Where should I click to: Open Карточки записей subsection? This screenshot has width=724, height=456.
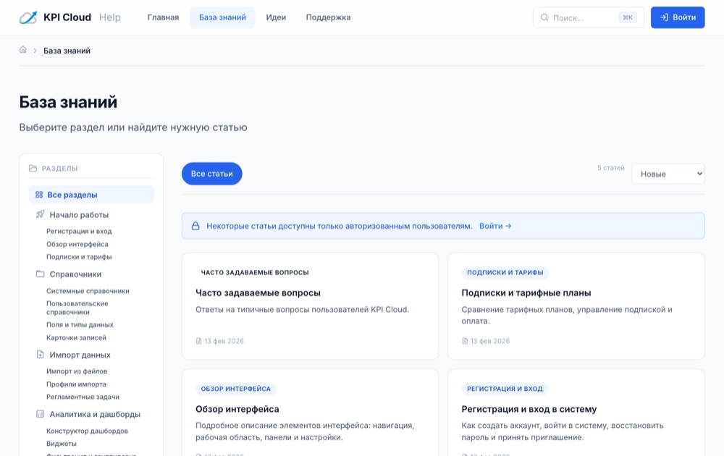pyautogui.click(x=76, y=337)
